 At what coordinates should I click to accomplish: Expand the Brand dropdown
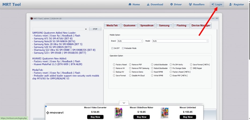(x=130, y=41)
